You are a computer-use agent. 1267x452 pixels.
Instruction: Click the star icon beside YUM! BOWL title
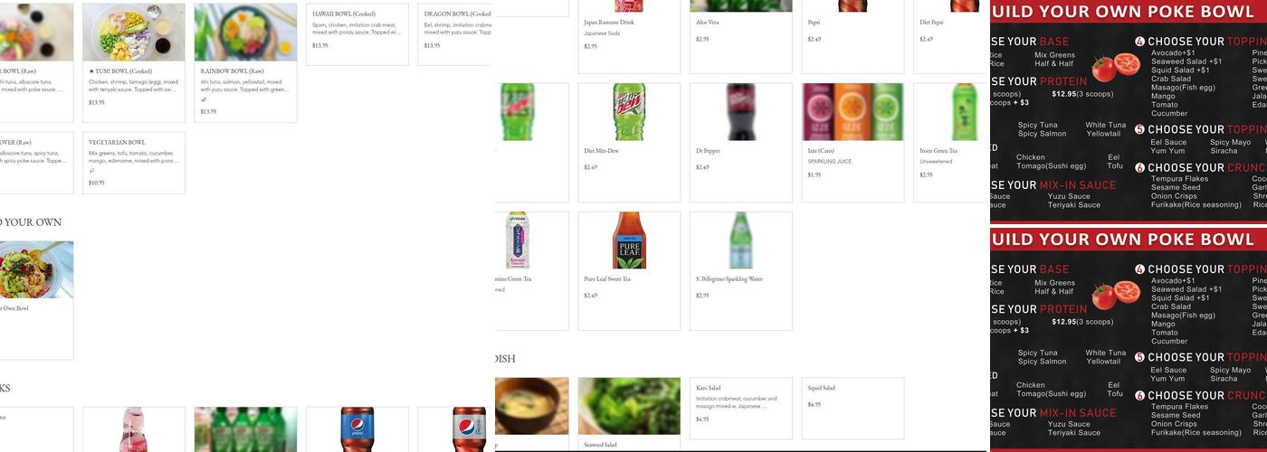91,71
